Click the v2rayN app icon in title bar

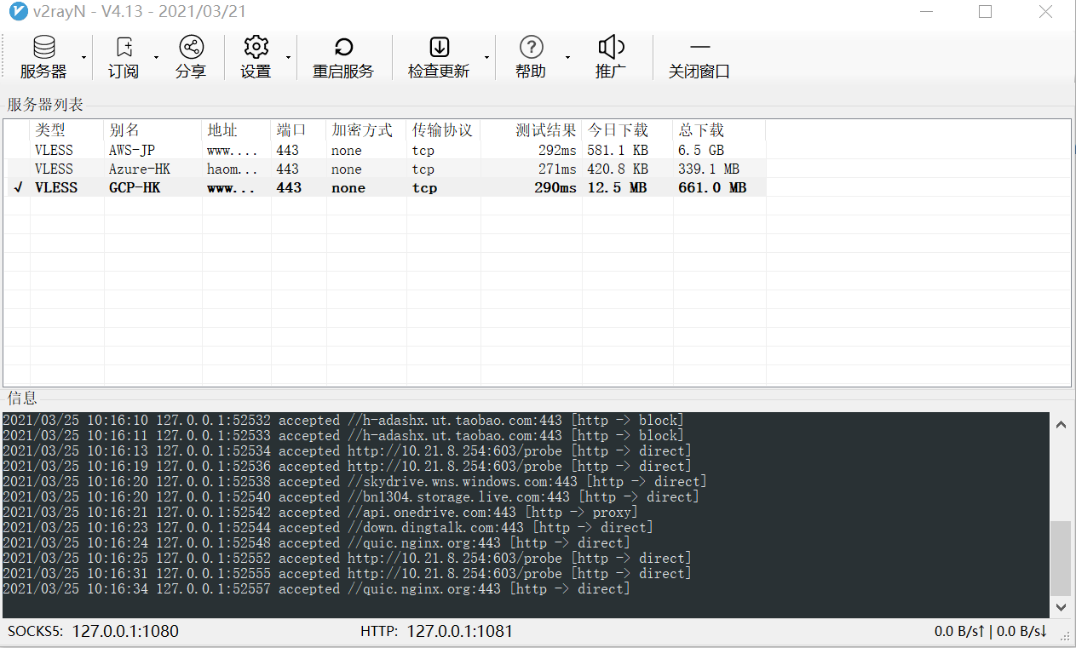[17, 12]
